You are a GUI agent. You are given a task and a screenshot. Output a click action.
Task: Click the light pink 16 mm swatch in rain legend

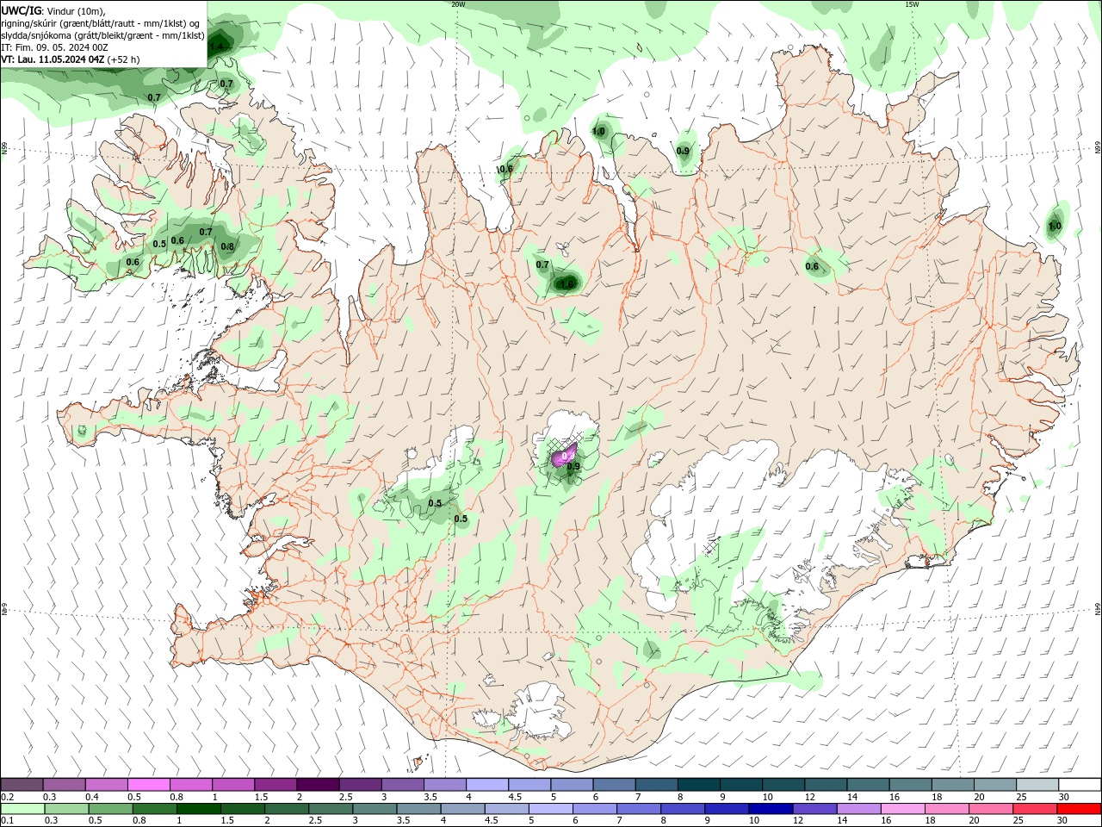[902, 809]
